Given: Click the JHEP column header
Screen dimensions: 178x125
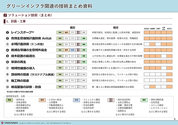Looking at the screenshot, I should (x=158, y=29).
